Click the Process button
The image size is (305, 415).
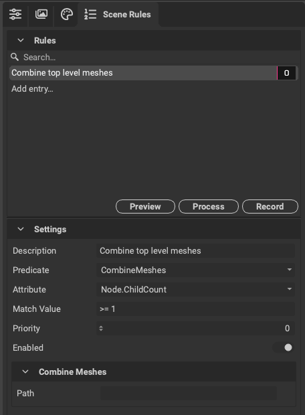point(209,206)
